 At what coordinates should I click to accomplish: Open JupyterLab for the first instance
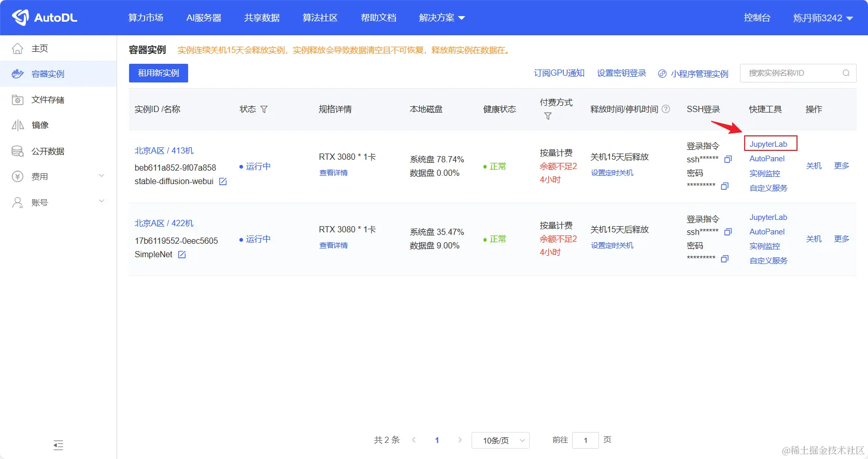click(768, 144)
